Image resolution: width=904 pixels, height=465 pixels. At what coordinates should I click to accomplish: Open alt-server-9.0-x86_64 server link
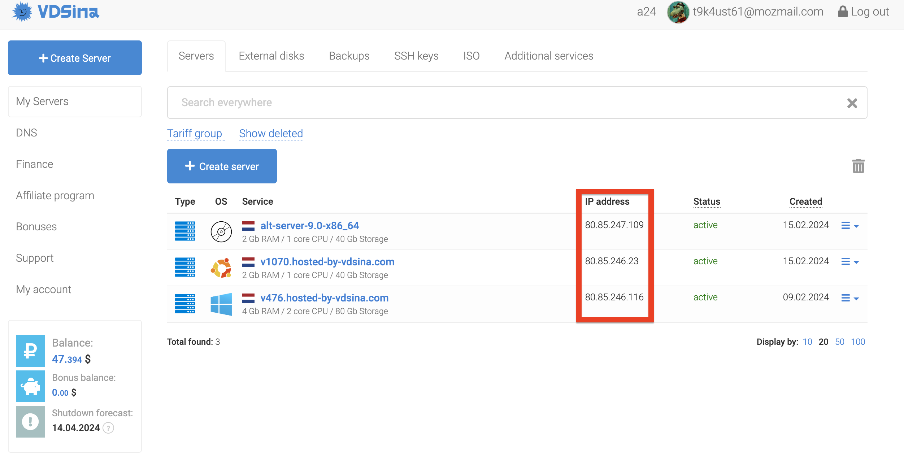click(x=310, y=226)
